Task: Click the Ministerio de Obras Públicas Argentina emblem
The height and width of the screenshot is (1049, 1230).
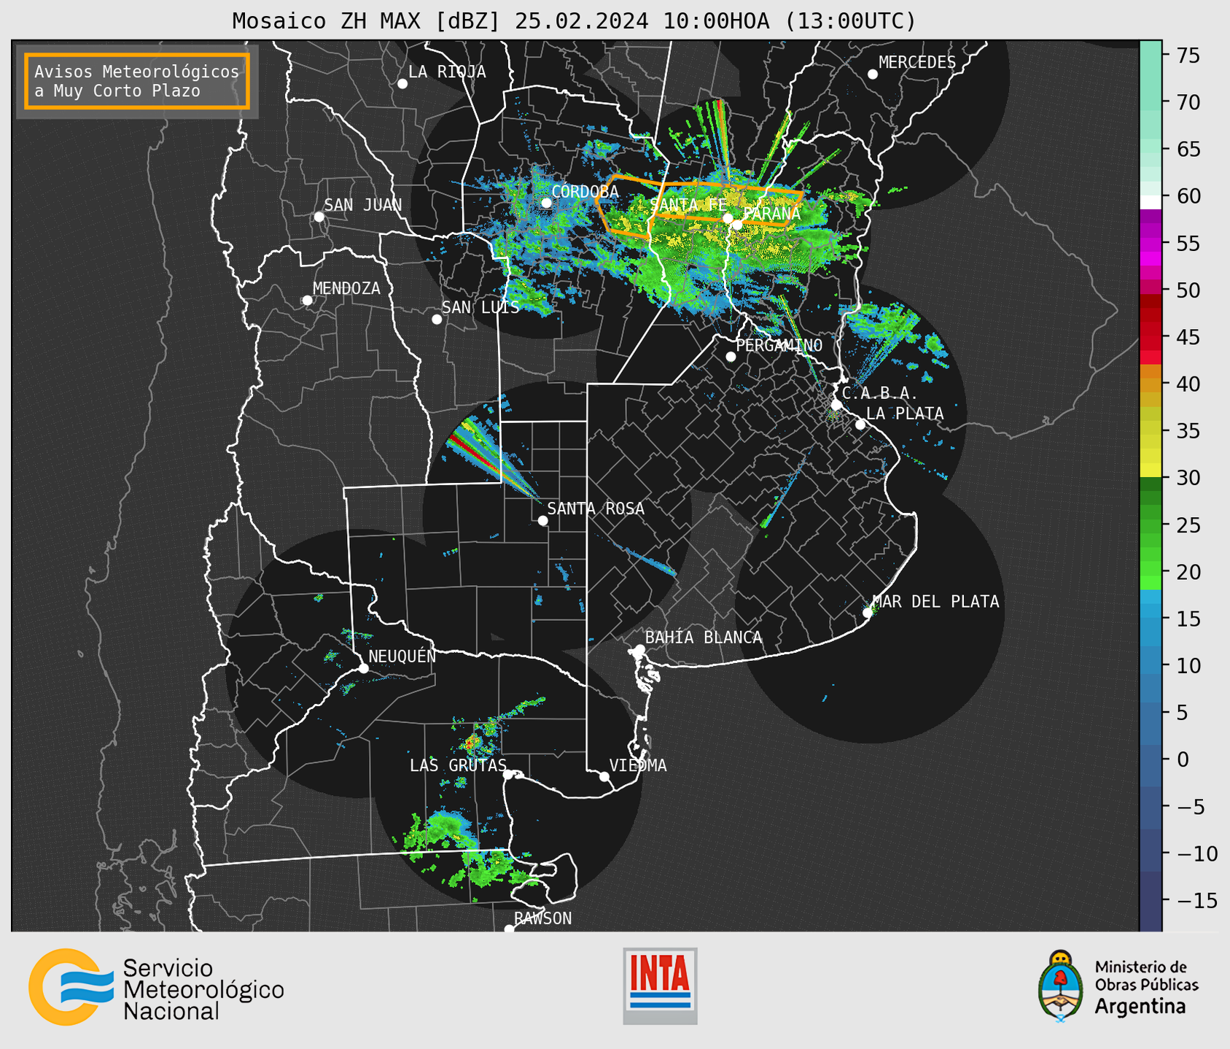Action: point(1118,986)
